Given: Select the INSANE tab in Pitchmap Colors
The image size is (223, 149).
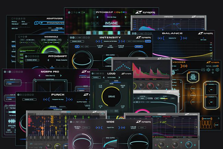Looking at the screenshot, I should (x=111, y=23).
